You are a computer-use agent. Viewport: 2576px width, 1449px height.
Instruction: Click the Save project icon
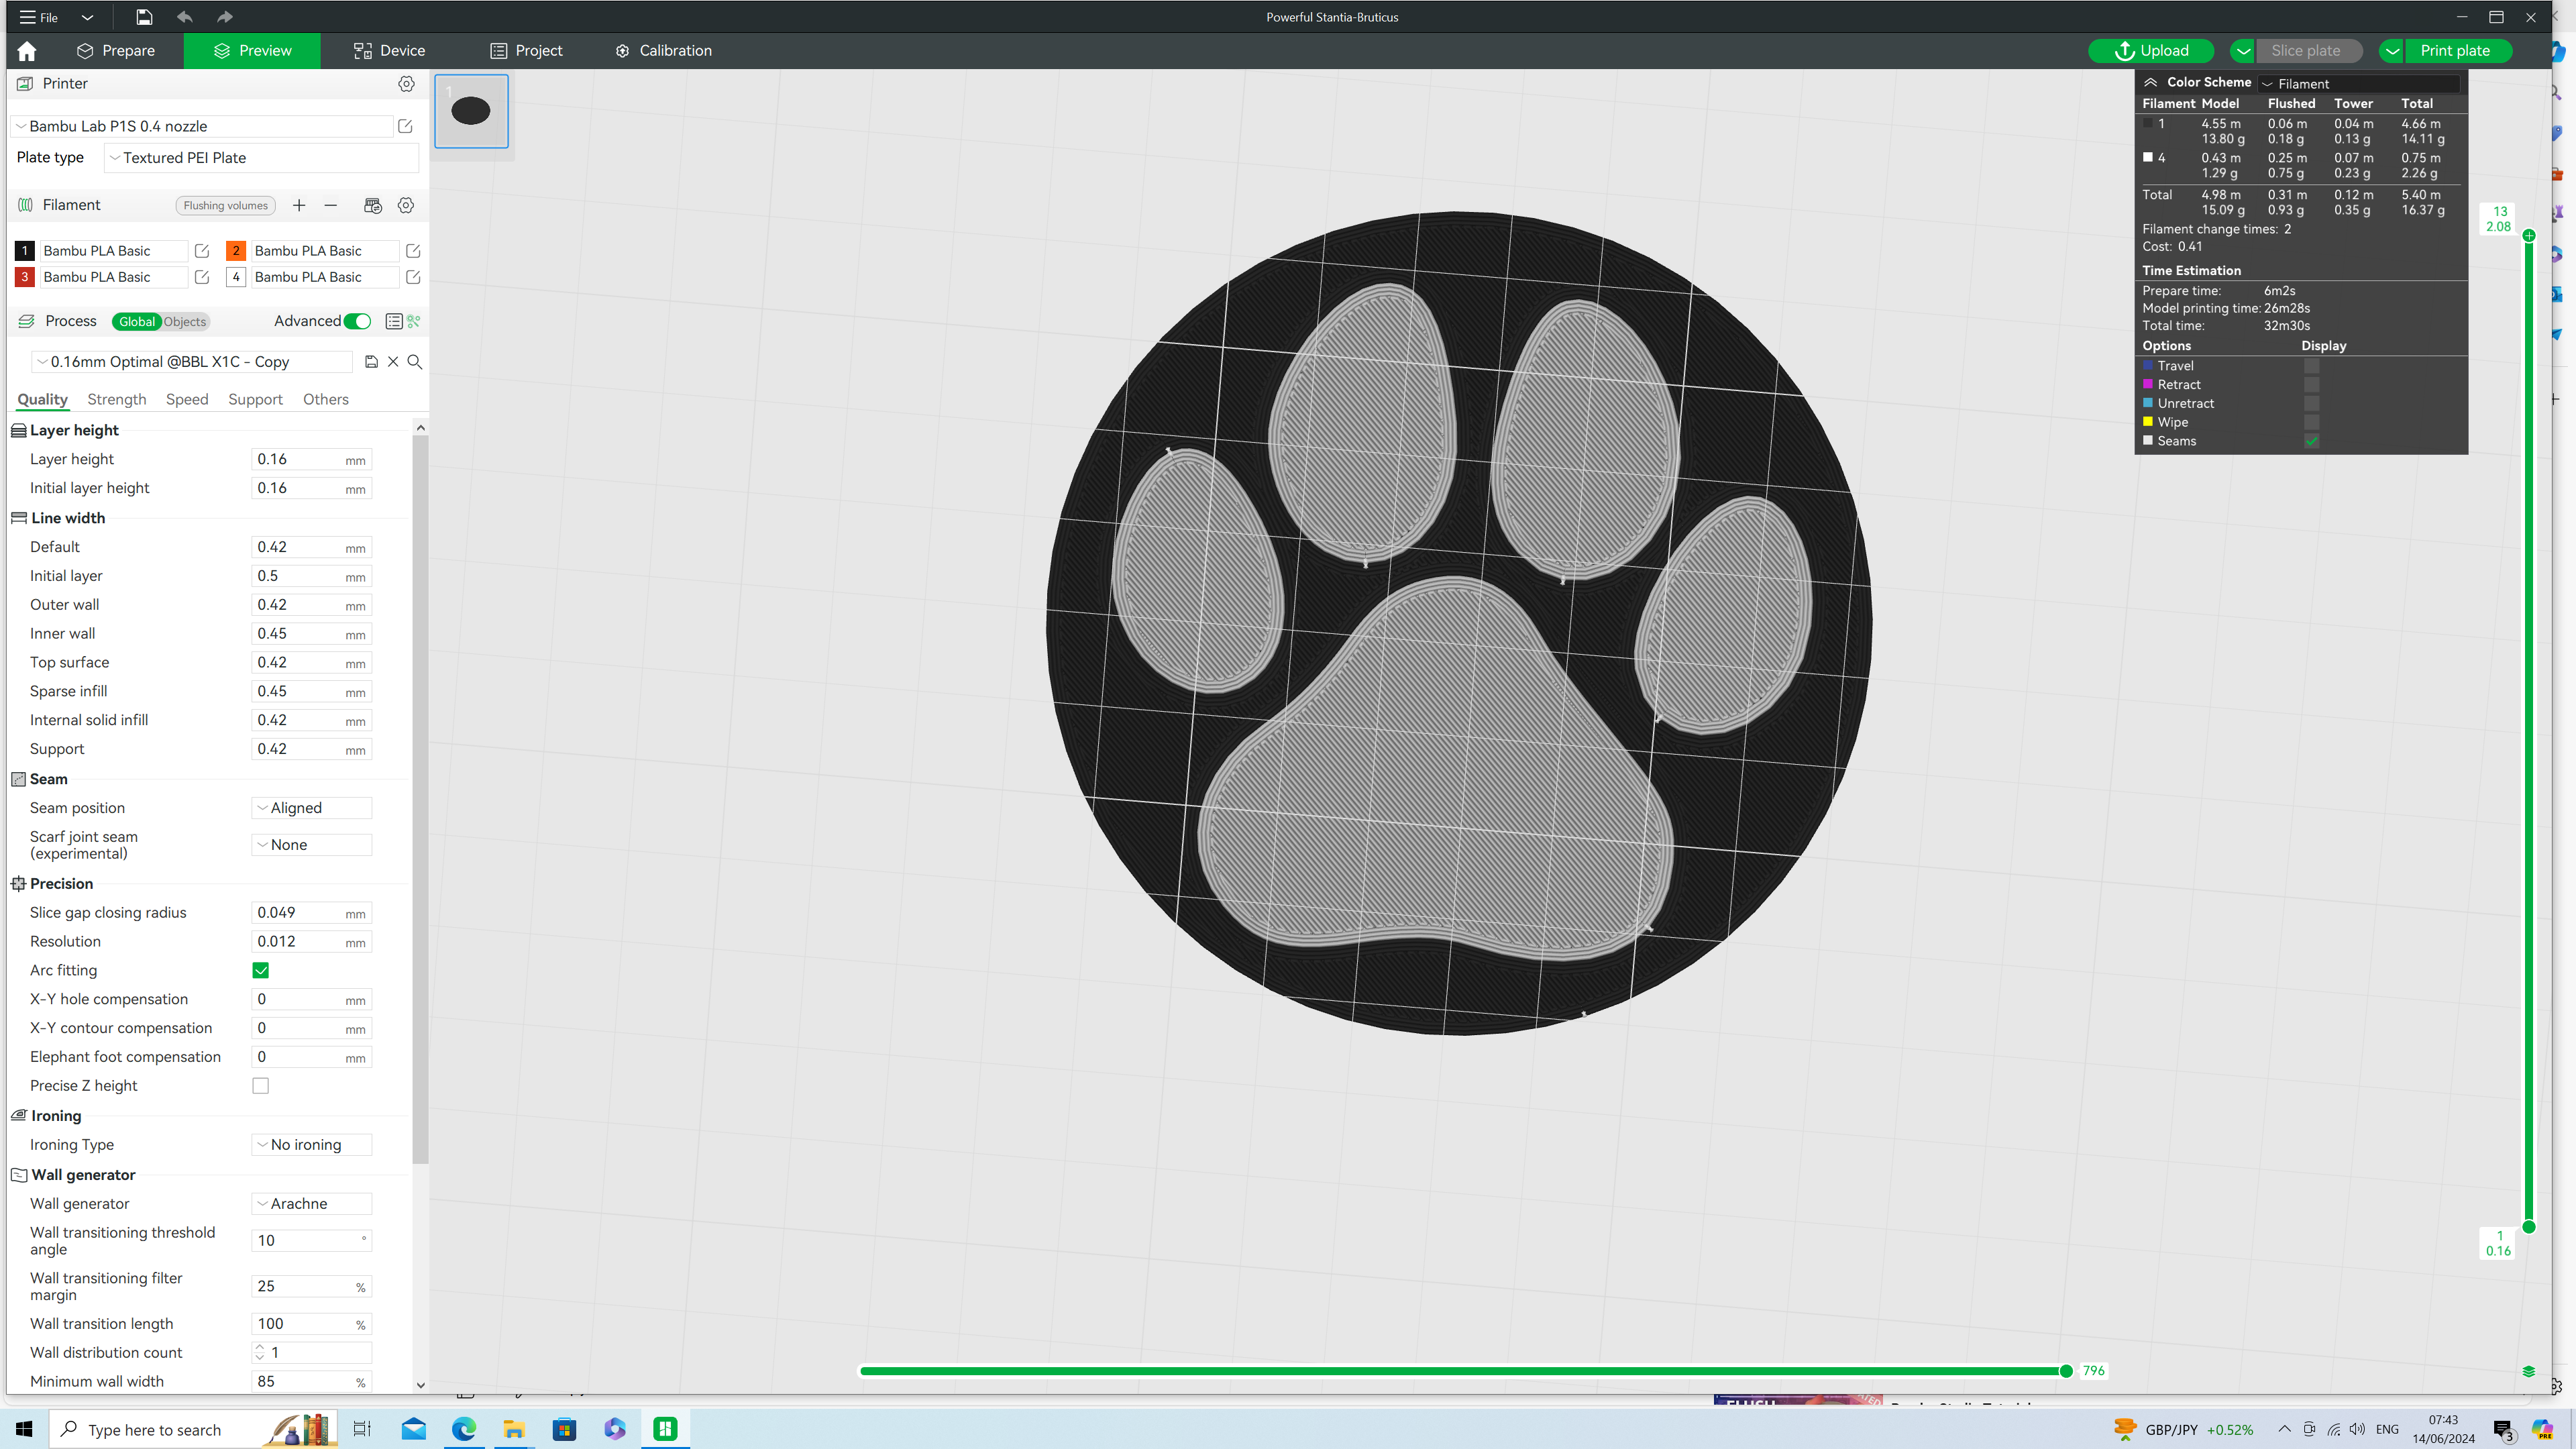[143, 17]
